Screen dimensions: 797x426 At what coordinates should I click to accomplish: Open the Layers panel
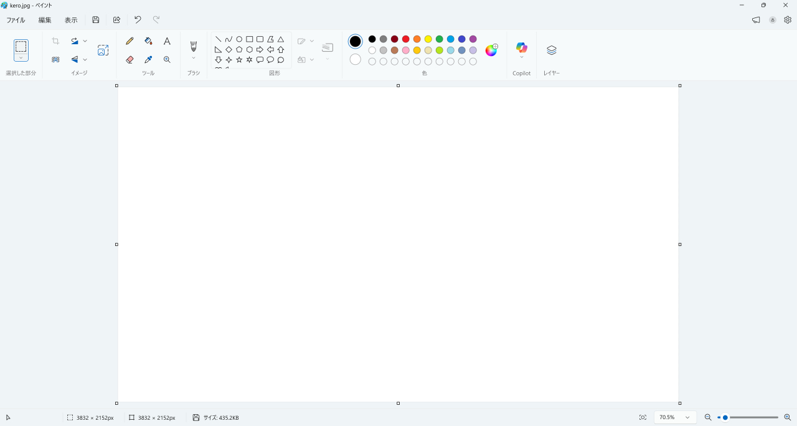(x=551, y=50)
